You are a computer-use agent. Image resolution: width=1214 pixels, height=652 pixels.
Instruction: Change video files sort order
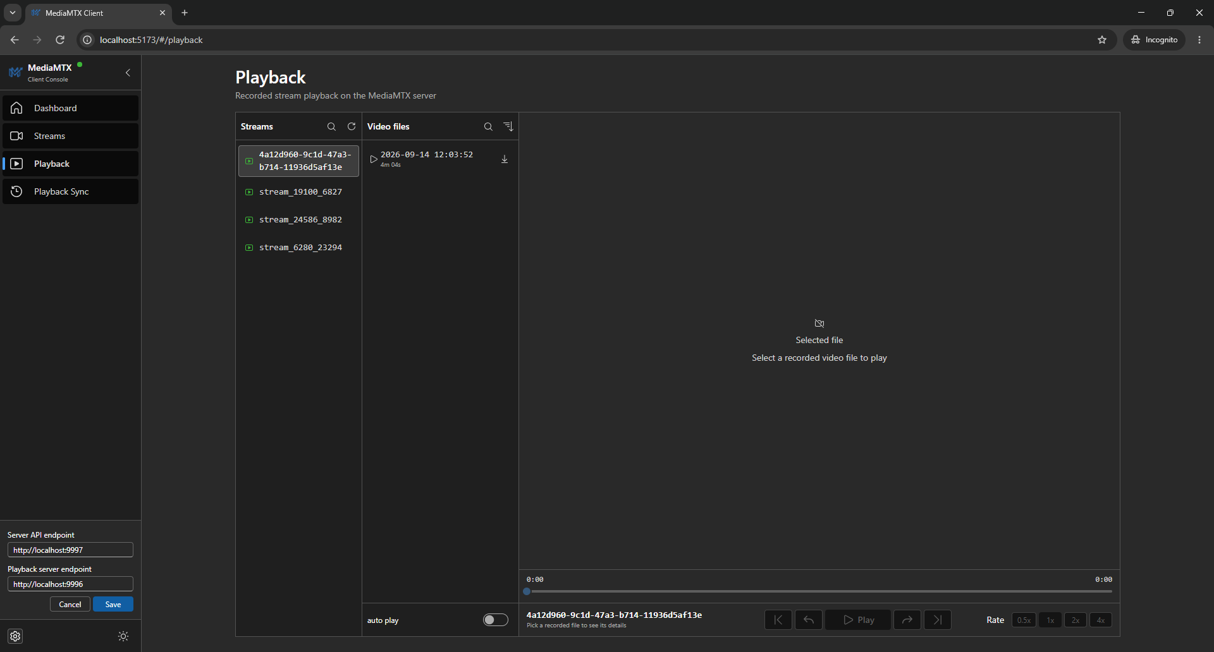(x=508, y=126)
